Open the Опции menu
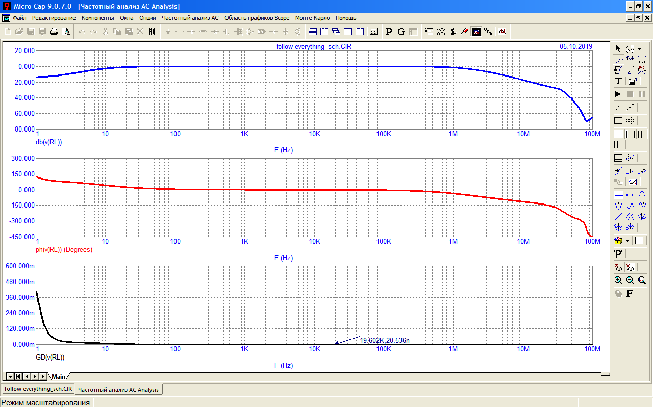Image resolution: width=653 pixels, height=408 pixels. point(147,18)
